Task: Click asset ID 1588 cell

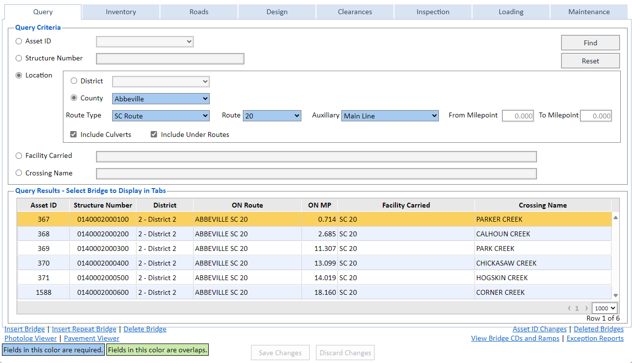Action: point(43,292)
